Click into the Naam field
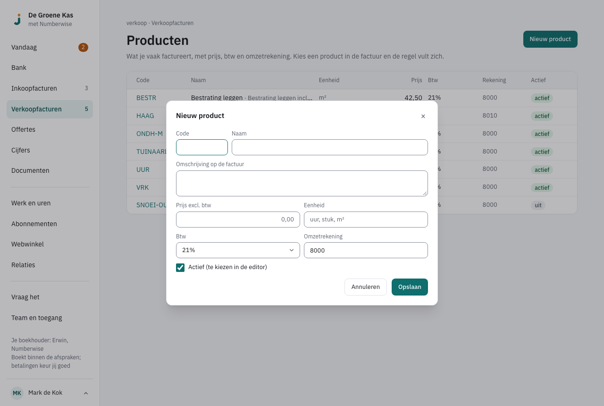604x406 pixels. 330,147
